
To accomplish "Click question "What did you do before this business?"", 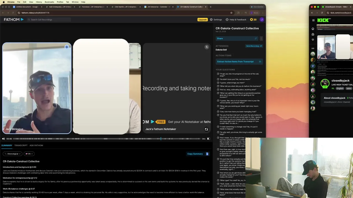I will [240, 86].
